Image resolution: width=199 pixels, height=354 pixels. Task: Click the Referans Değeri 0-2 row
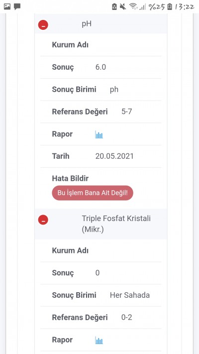click(x=101, y=318)
